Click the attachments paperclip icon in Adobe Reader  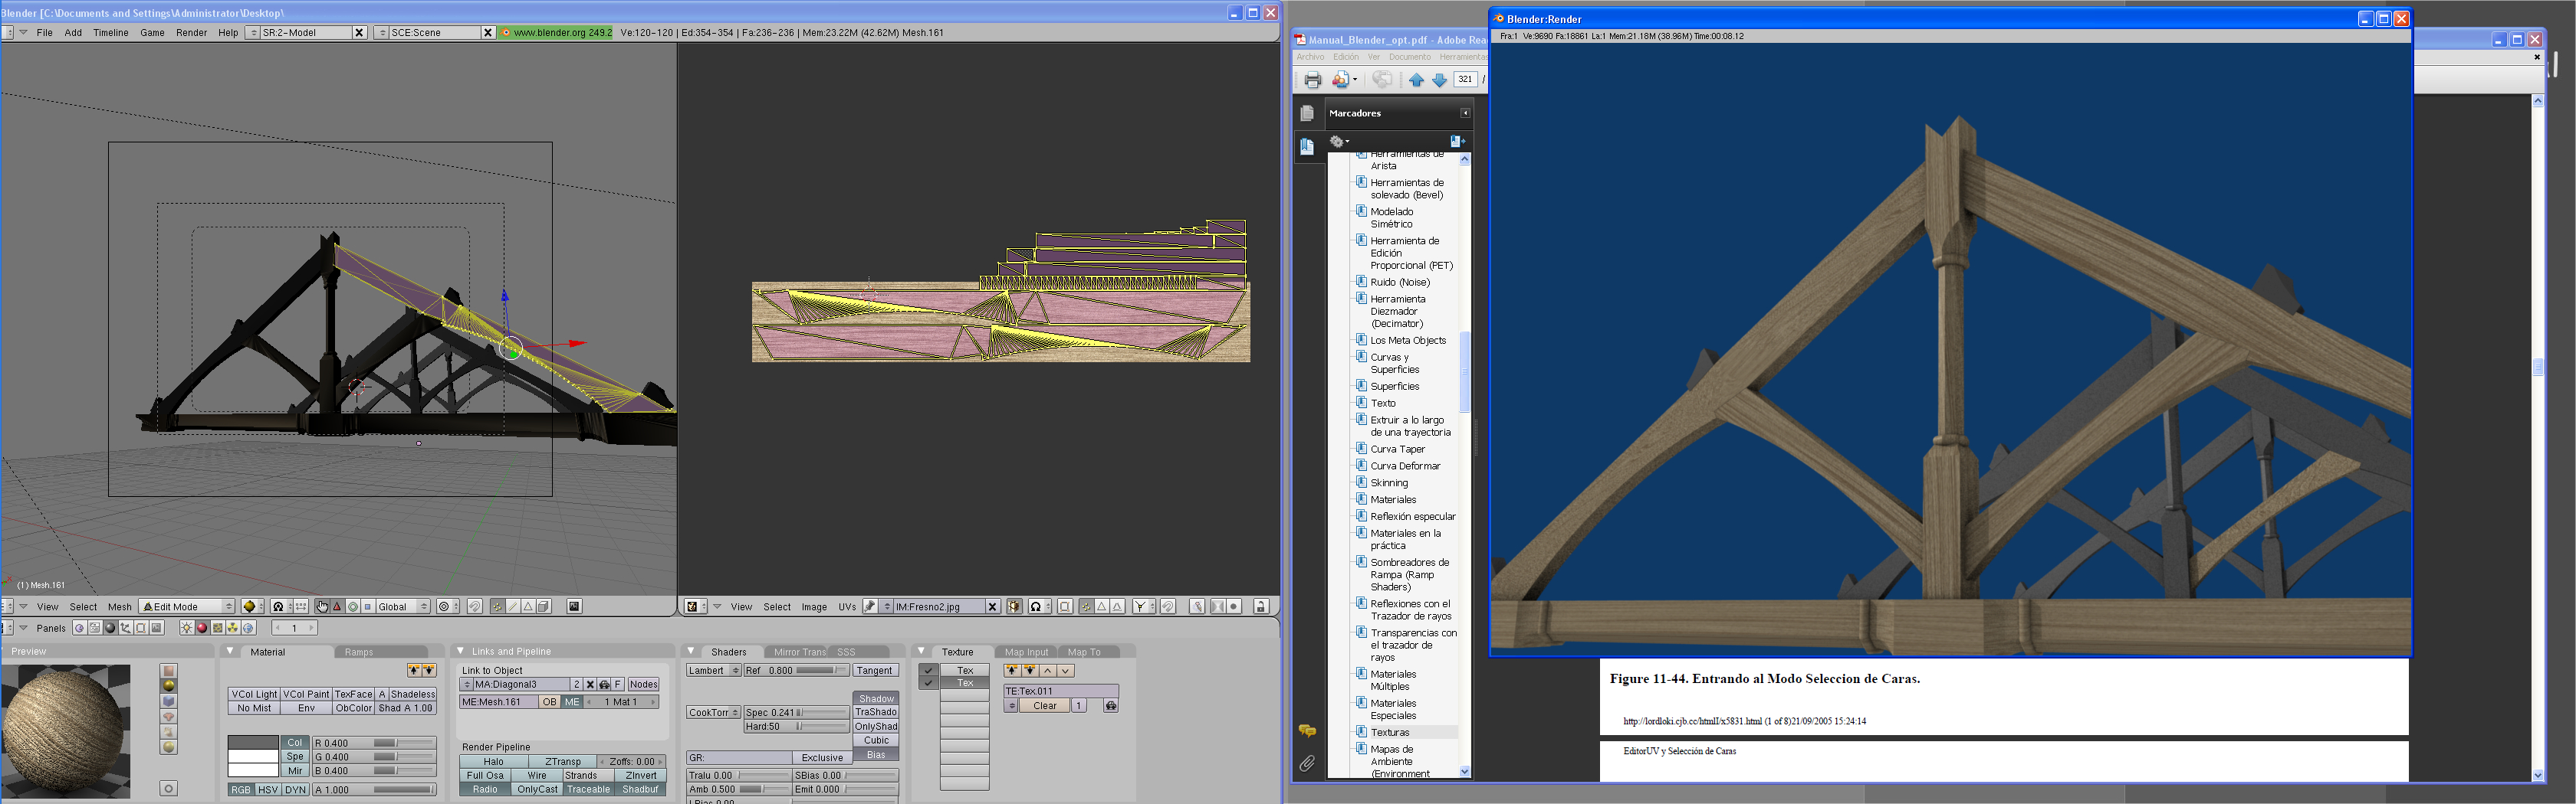[1307, 764]
